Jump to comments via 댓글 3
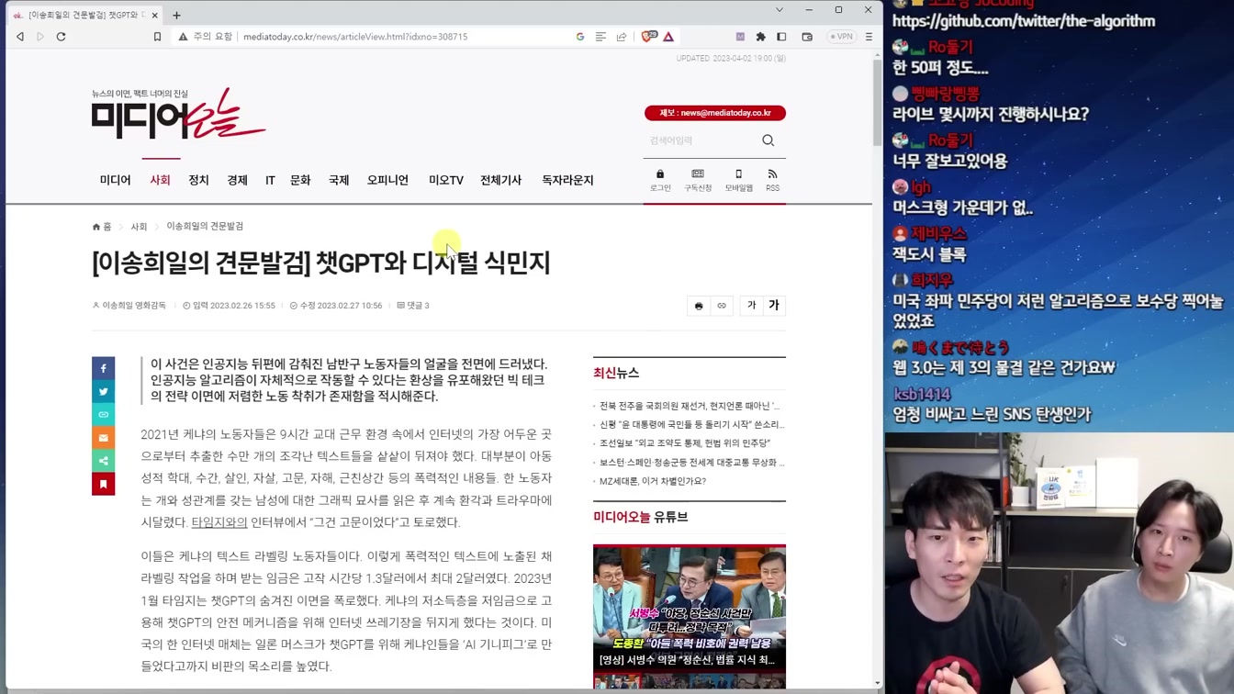This screenshot has width=1234, height=694. tap(413, 306)
